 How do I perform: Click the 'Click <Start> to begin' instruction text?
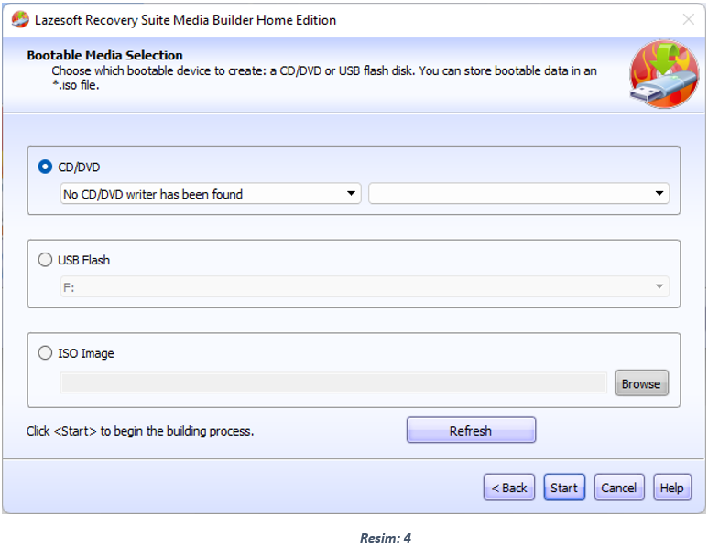[x=140, y=431]
